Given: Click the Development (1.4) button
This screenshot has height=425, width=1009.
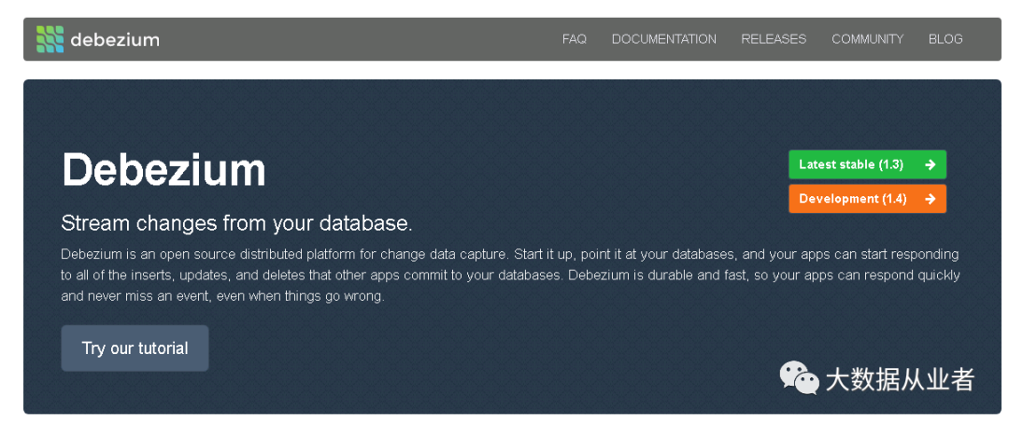Looking at the screenshot, I should pyautogui.click(x=867, y=199).
